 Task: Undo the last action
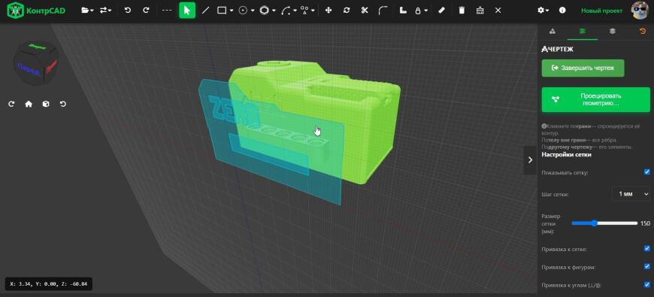click(128, 11)
